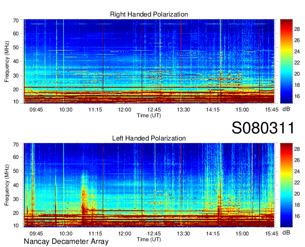The height and width of the screenshot is (247, 305).
Task: Select "13:30" time tick under Right Handed plot
Action: point(183,110)
